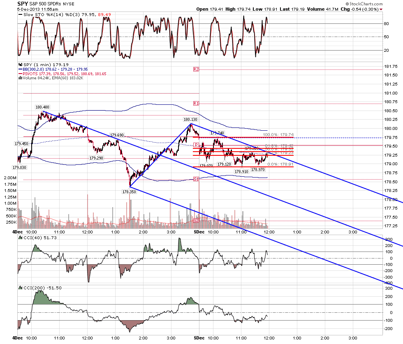Select the S2 support marker
The image size is (403, 344).
pyautogui.click(x=196, y=221)
